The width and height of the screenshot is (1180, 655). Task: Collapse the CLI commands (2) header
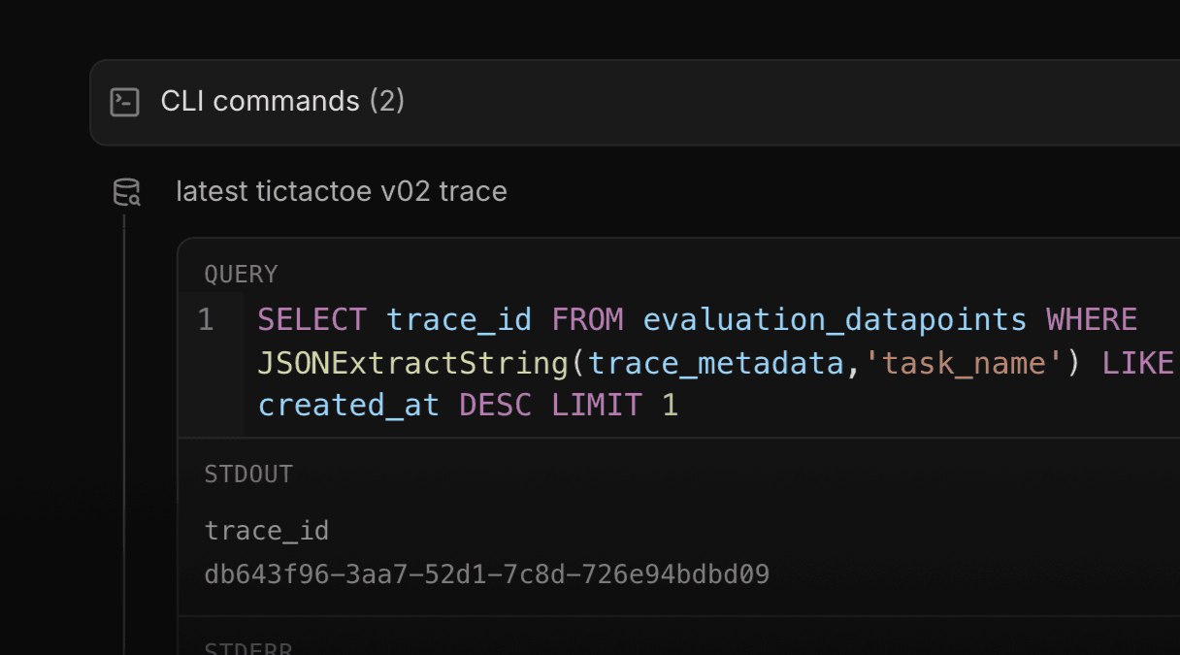(x=635, y=102)
